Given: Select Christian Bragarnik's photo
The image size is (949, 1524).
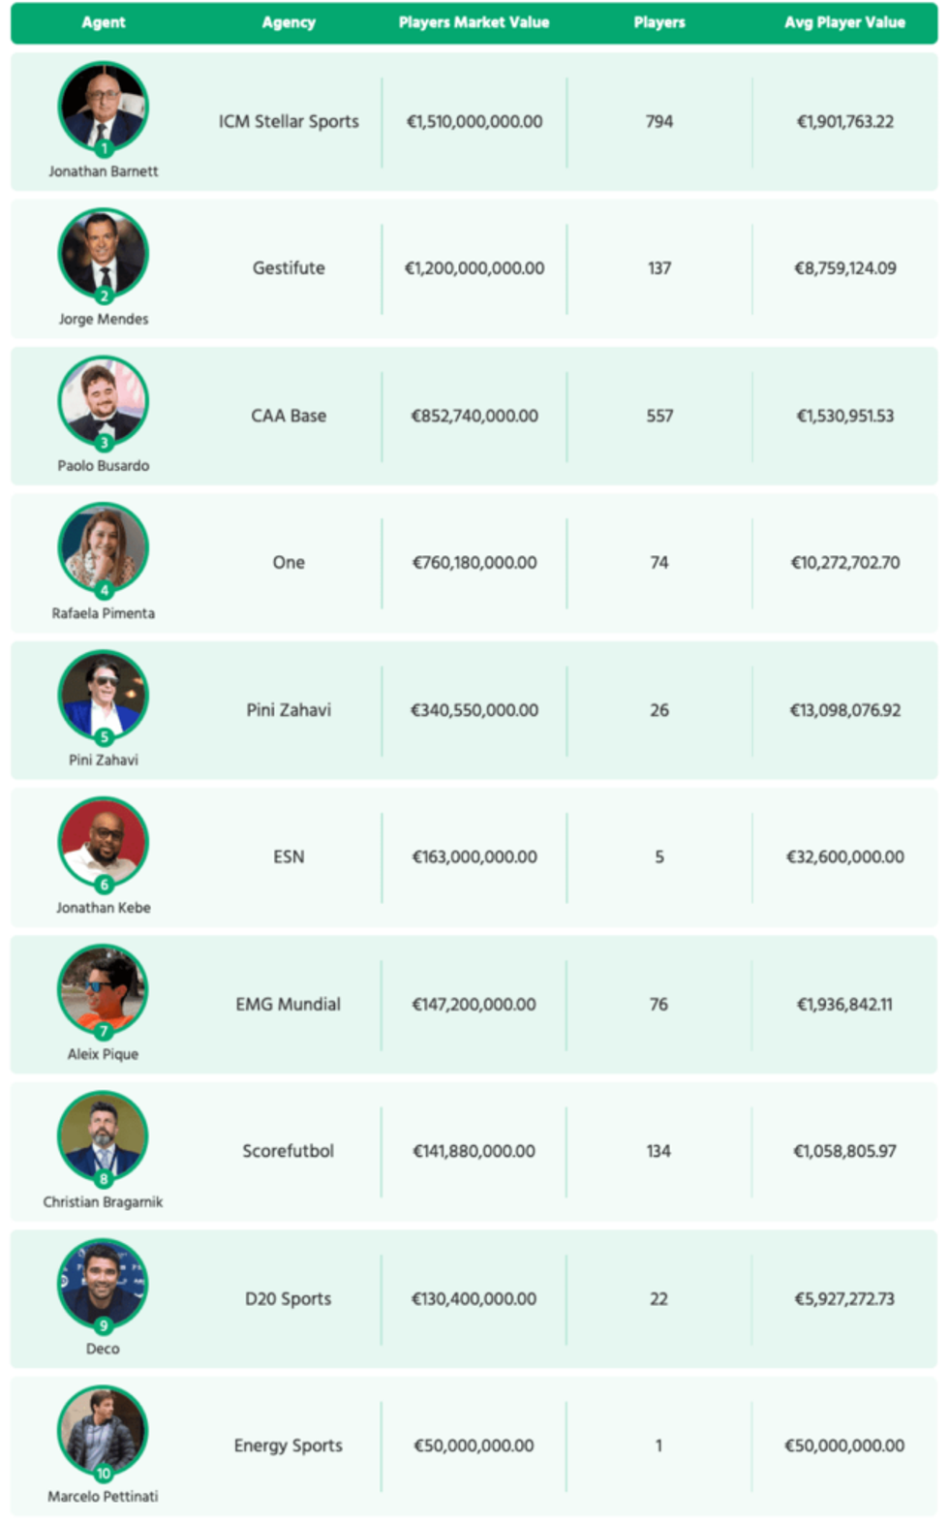Looking at the screenshot, I should [x=103, y=1137].
